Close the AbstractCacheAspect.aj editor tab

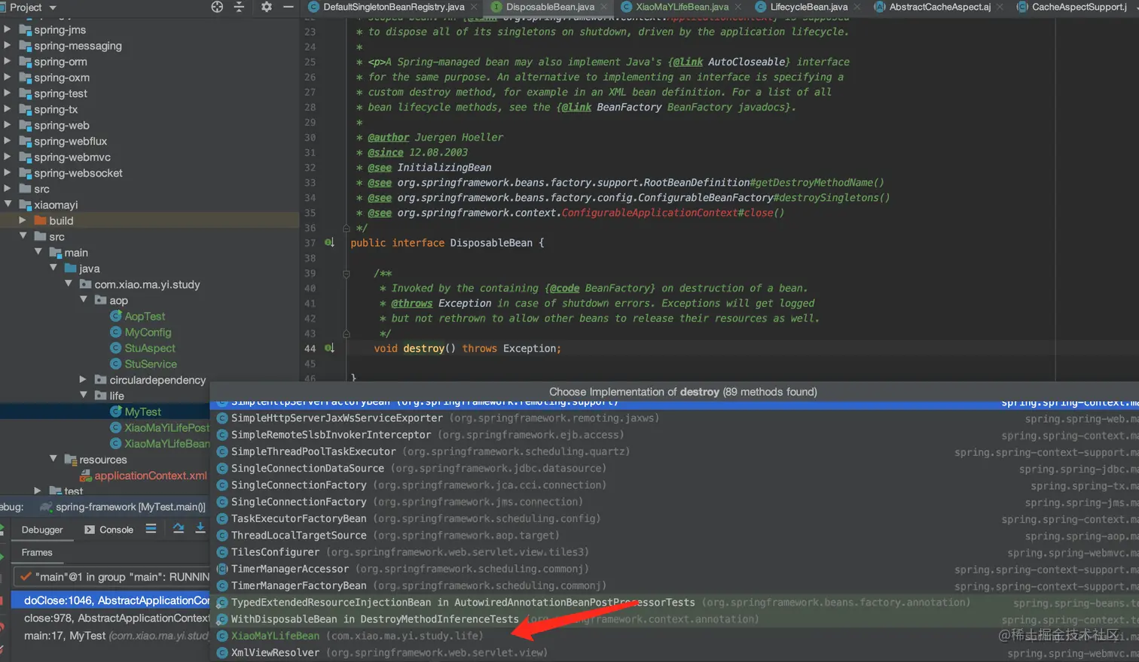[1000, 7]
